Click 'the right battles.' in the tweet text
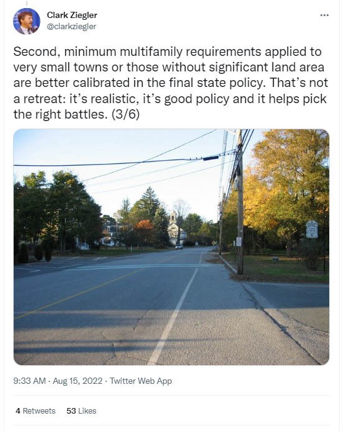346x431 pixels. click(x=60, y=114)
